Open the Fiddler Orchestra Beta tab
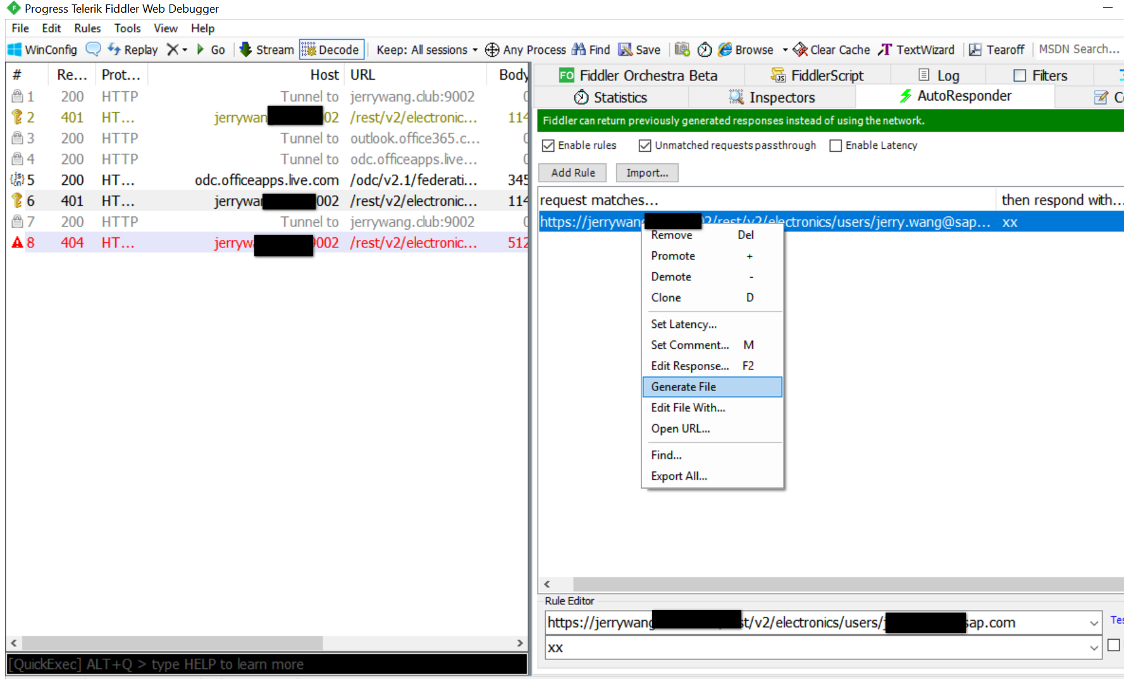Image resolution: width=1124 pixels, height=679 pixels. [x=639, y=75]
